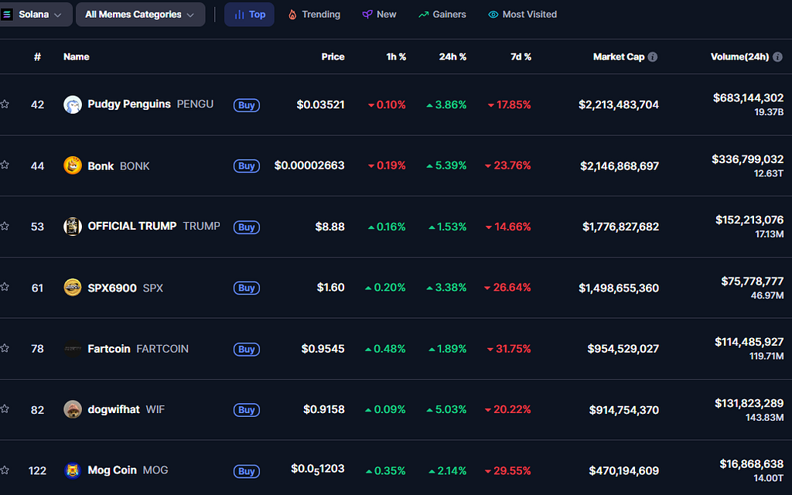Sort the table by the 7d % column
This screenshot has height=495, width=792.
point(521,56)
